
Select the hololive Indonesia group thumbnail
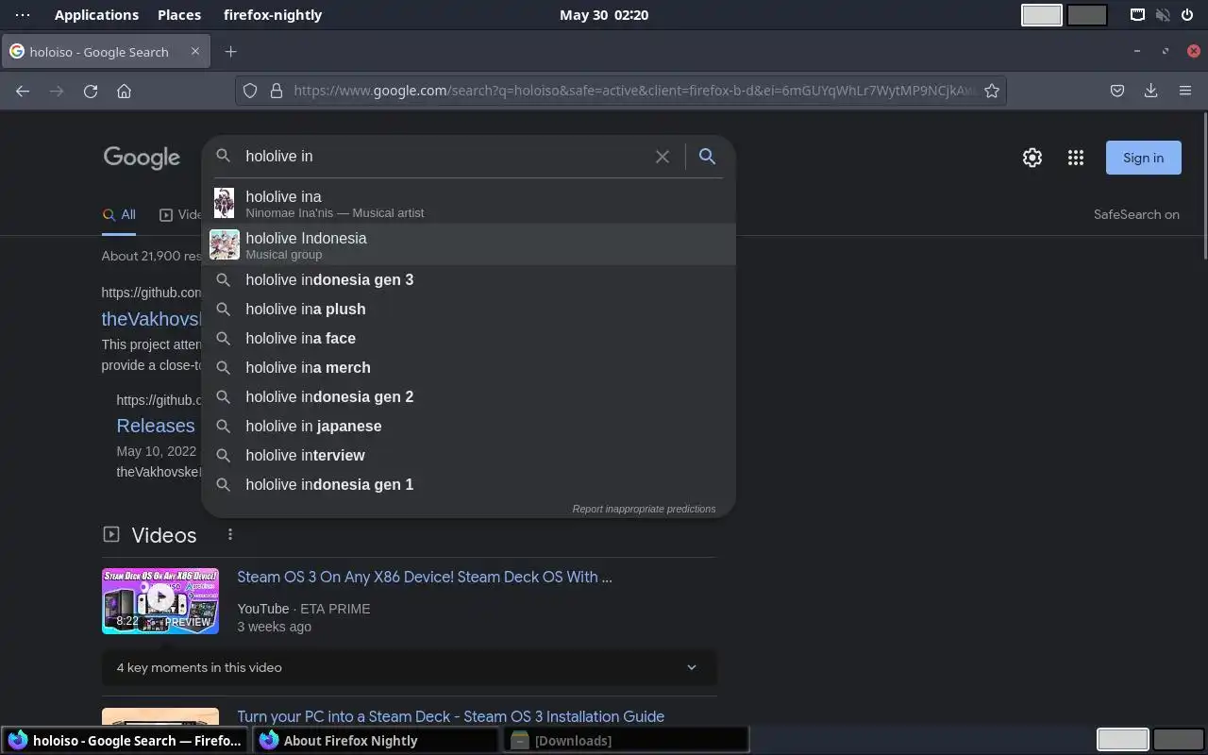tap(225, 244)
